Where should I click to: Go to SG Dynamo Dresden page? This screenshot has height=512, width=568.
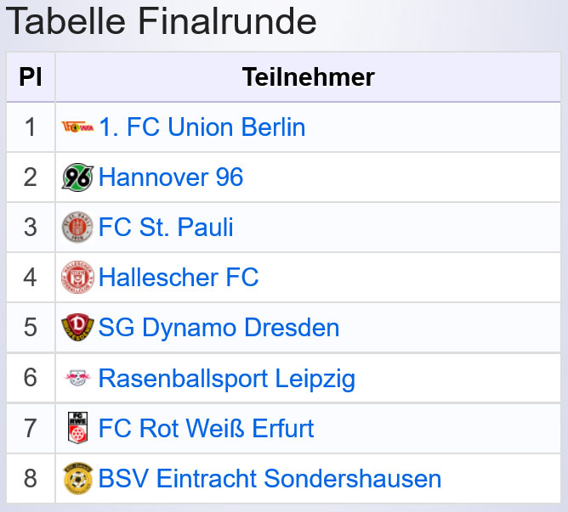click(x=219, y=328)
